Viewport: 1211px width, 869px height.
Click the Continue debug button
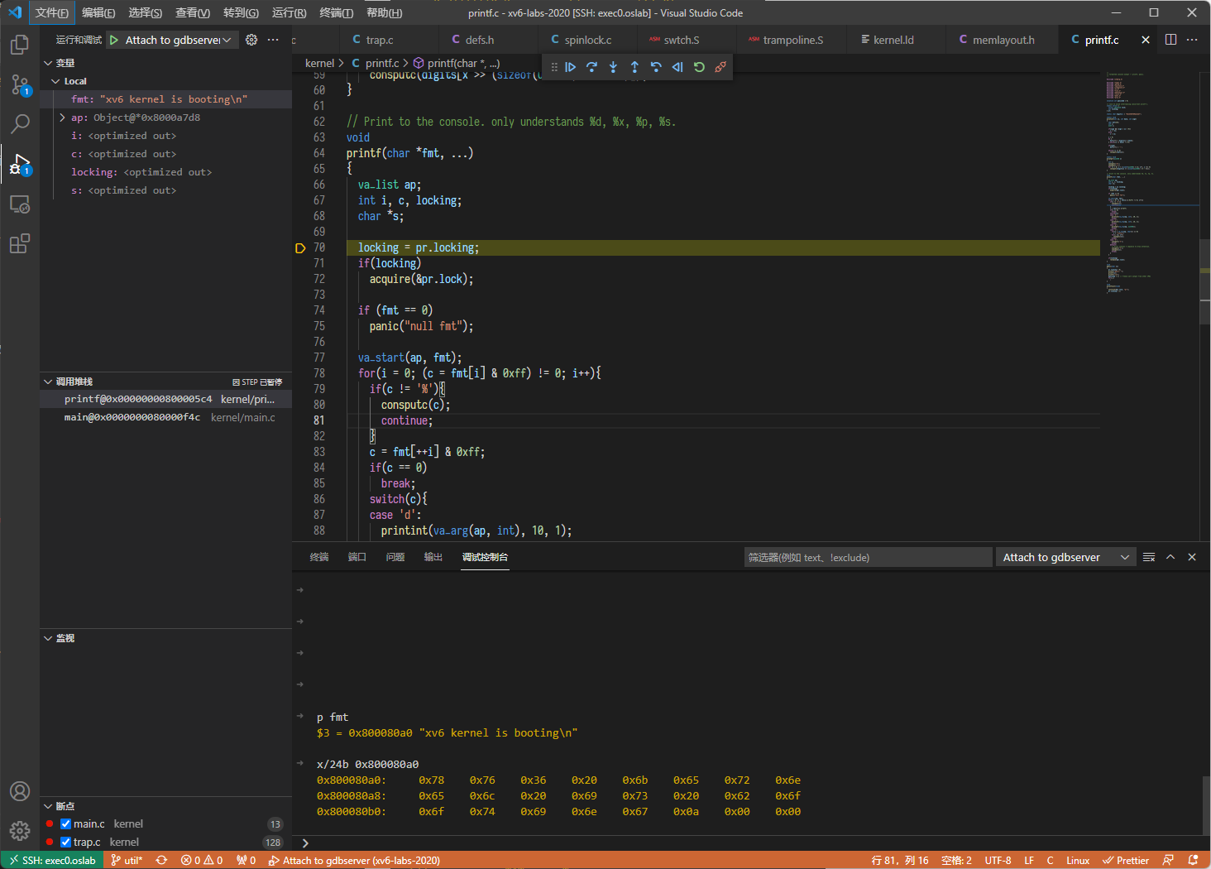coord(571,67)
